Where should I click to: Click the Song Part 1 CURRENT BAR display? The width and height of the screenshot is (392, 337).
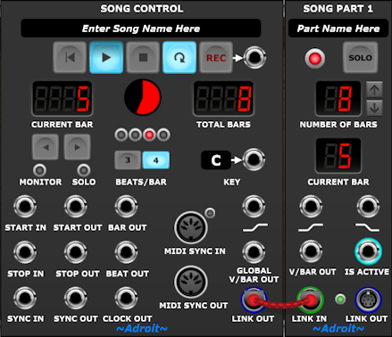pyautogui.click(x=338, y=156)
